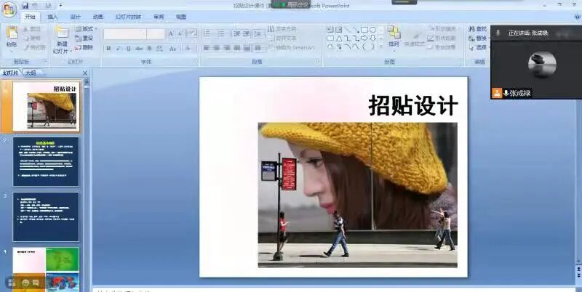The image size is (582, 292).
Task: Open the 视图 ribbon tab
Action: [x=181, y=17]
